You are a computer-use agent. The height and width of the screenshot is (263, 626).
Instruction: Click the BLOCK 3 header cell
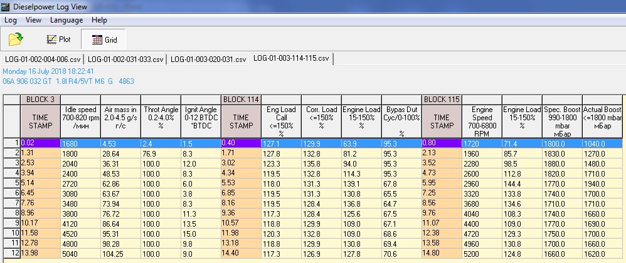tap(40, 99)
